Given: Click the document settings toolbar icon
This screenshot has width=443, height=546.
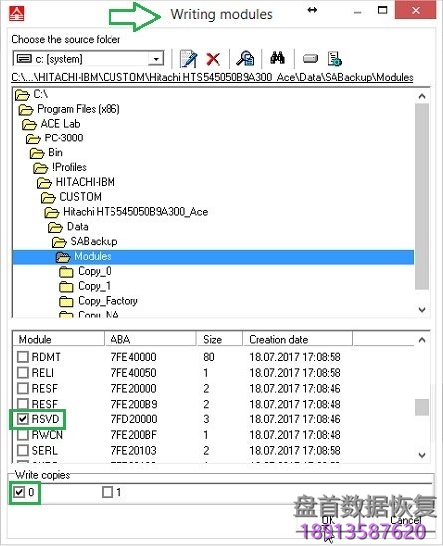Looking at the screenshot, I should pyautogui.click(x=334, y=59).
